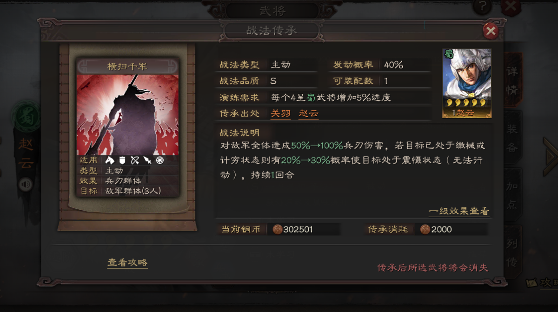
Task: Click the siege wheel troop icon
Action: (160, 160)
